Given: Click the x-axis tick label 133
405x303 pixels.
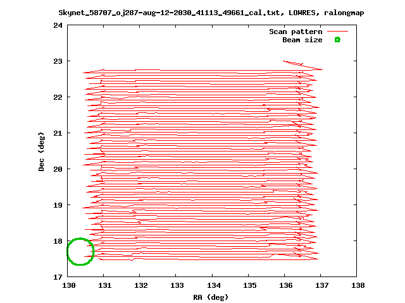Looking at the screenshot, I should tap(177, 285).
